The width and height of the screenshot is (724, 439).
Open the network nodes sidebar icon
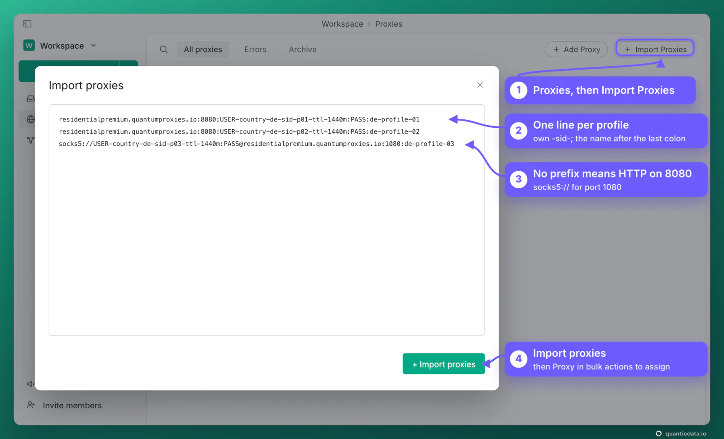tap(30, 140)
